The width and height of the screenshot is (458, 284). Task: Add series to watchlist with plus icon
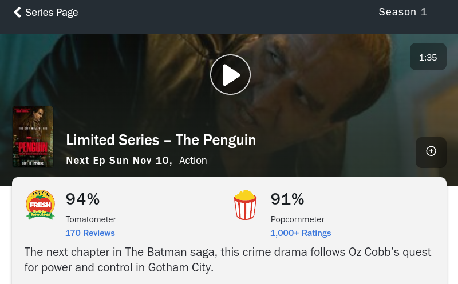click(431, 151)
